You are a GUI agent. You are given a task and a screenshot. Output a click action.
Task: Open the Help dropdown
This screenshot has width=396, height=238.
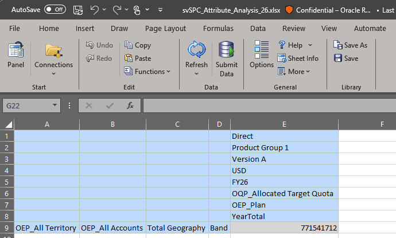[295, 45]
